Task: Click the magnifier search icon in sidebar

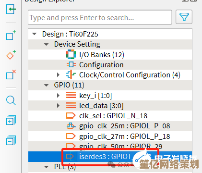Action: point(11,100)
